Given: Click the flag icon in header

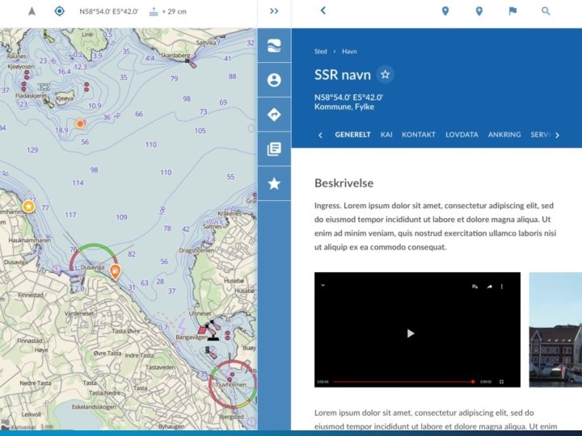Looking at the screenshot, I should (512, 11).
